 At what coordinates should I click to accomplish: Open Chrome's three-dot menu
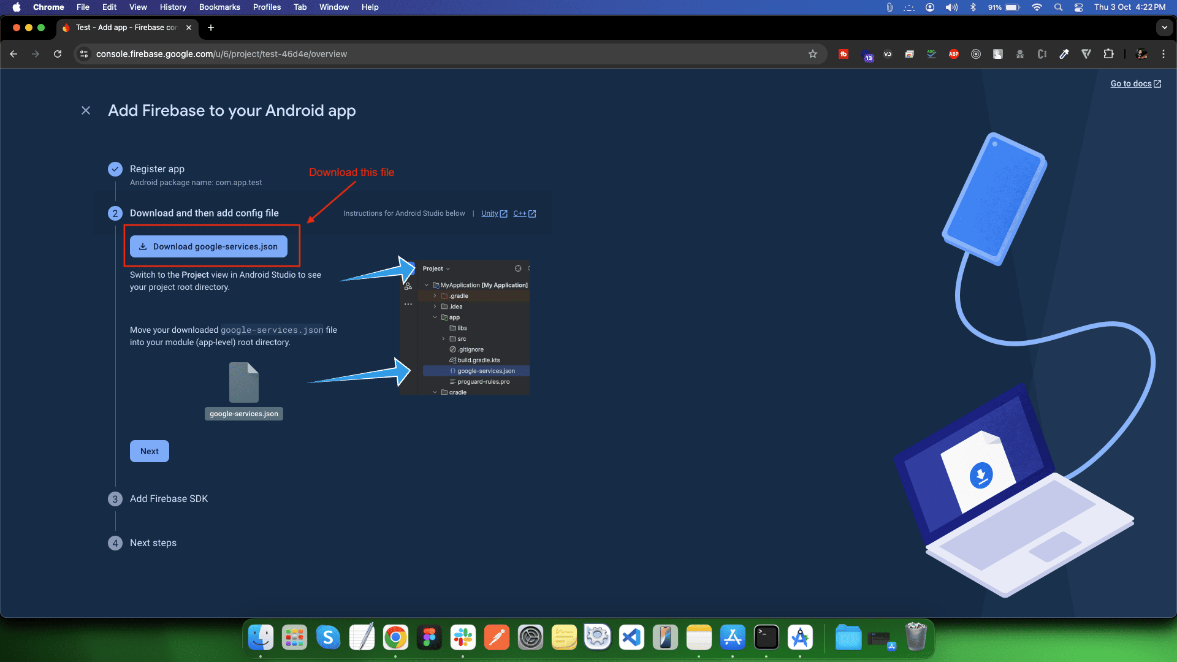click(1164, 54)
